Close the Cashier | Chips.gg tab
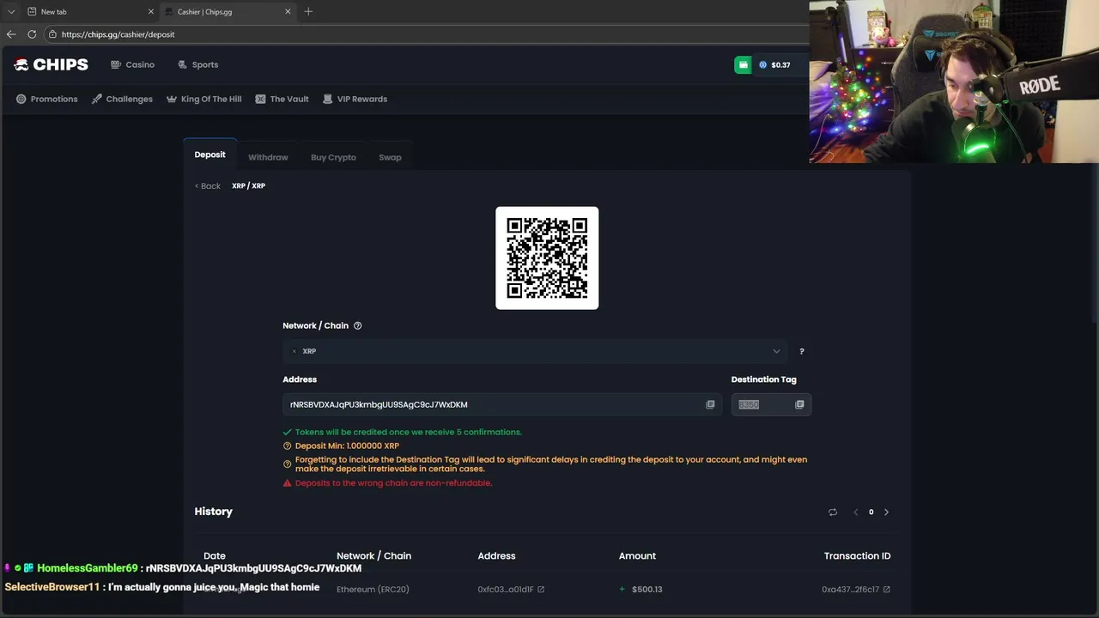1099x618 pixels. pyautogui.click(x=288, y=11)
